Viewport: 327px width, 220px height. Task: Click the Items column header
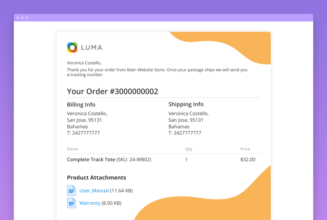pyautogui.click(x=73, y=149)
